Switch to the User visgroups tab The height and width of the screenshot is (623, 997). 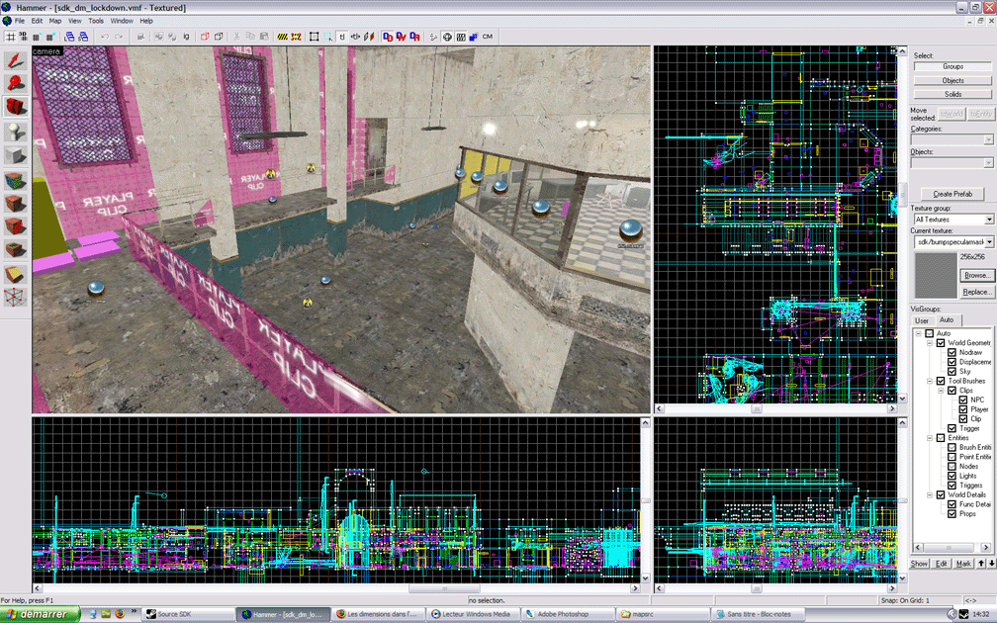tap(922, 320)
